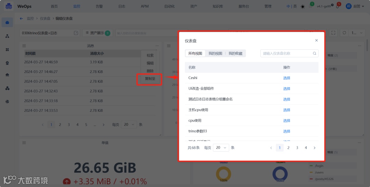Open the four-dots grid sidebar icon
This screenshot has width=370, height=187.
pos(7,50)
